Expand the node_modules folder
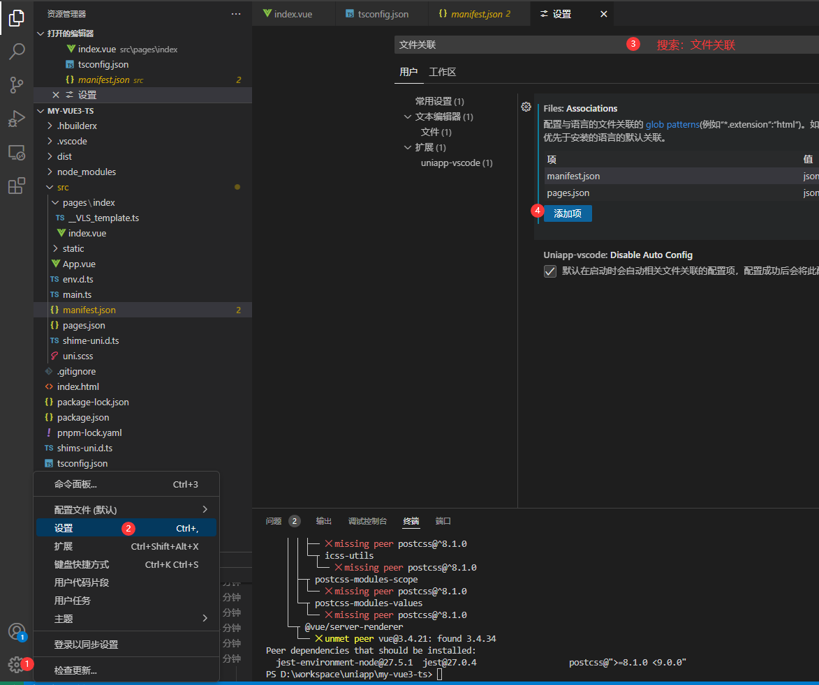Screen dimensions: 819x685 coord(86,172)
